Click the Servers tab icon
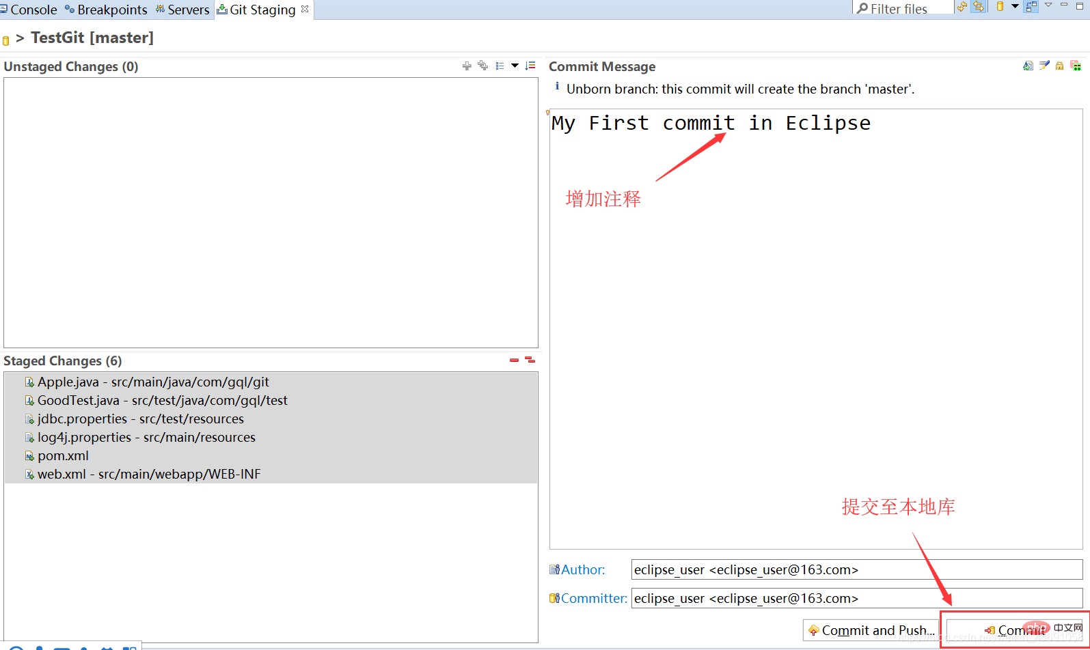This screenshot has height=650, width=1090. pos(160,9)
